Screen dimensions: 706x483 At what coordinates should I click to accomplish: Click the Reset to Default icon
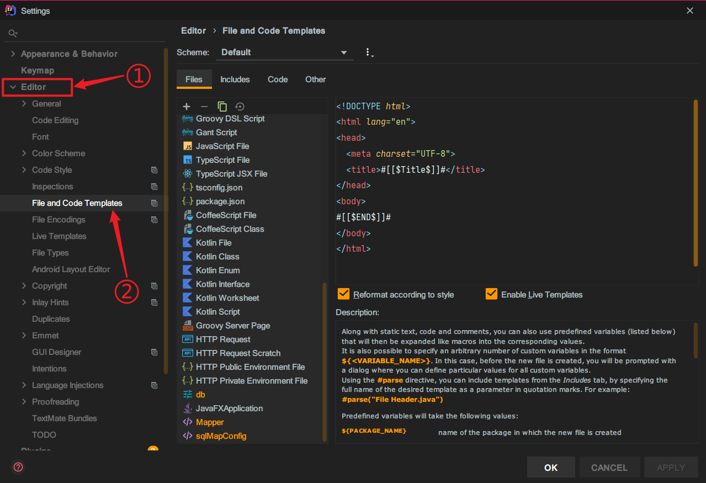pyautogui.click(x=240, y=107)
